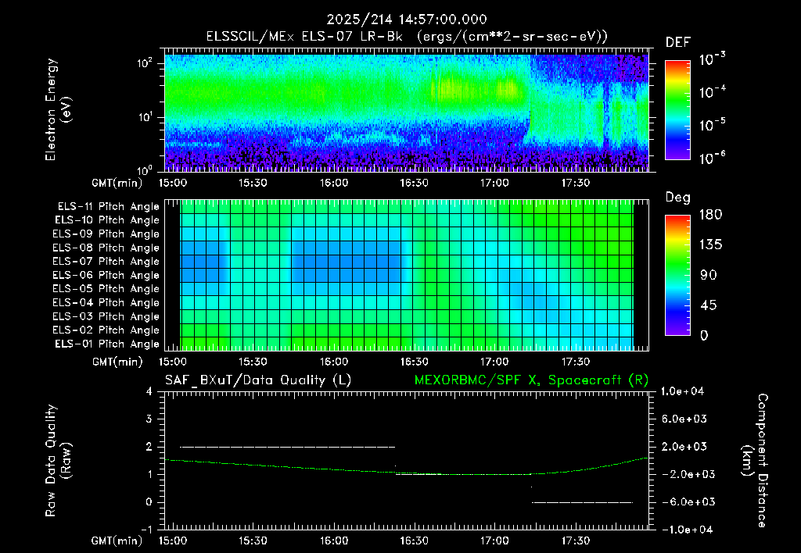Click the GMT(min) label under the spectrogram
The image size is (801, 553).
pyautogui.click(x=117, y=183)
